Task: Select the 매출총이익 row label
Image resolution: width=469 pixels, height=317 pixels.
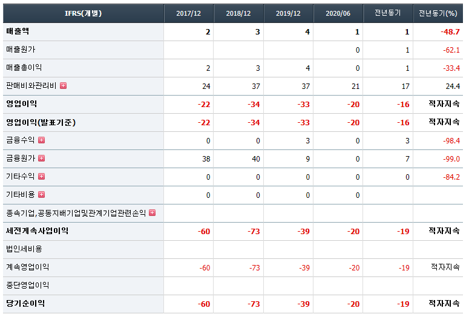Action: [24, 68]
